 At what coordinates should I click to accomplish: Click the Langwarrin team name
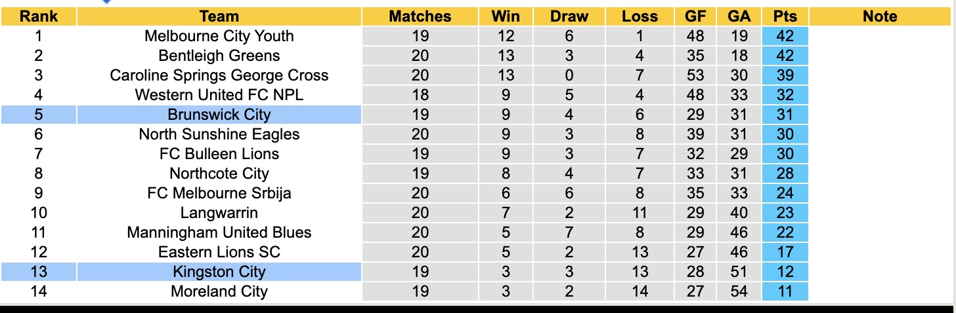tap(219, 213)
